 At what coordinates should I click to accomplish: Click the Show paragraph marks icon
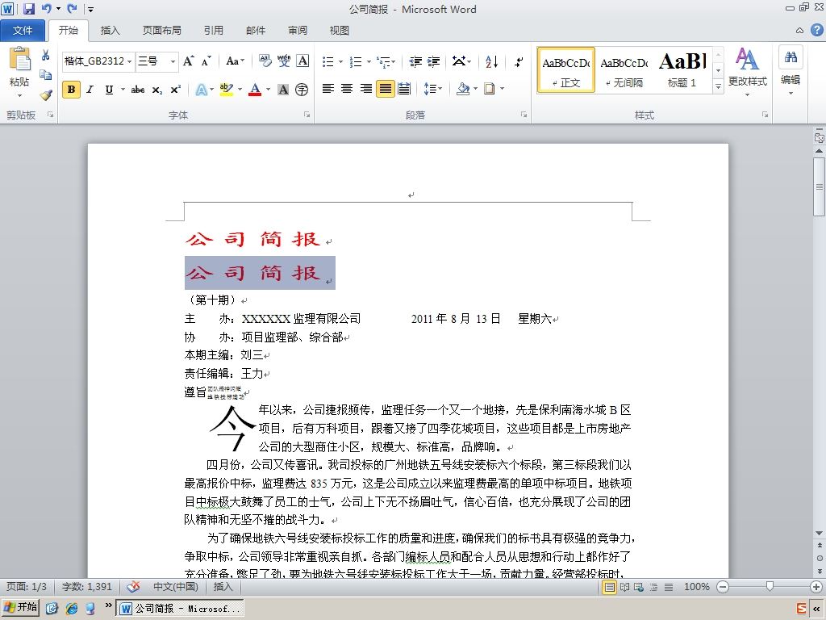pos(519,61)
